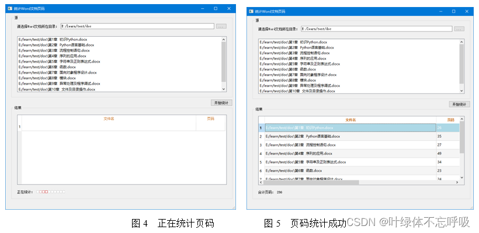The image size is (479, 233).
Task: Minimize the right window
Action: tap(440, 11)
